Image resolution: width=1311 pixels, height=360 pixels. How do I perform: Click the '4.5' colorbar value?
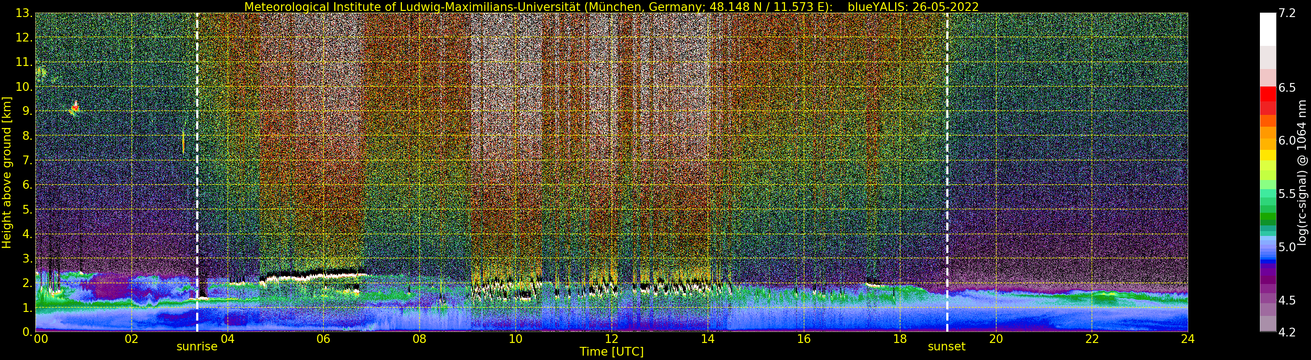coord(1287,301)
